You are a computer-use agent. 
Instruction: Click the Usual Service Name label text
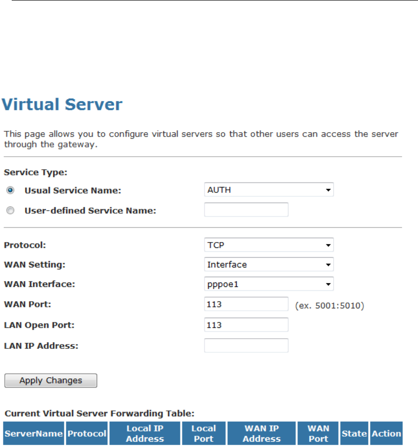coord(73,190)
